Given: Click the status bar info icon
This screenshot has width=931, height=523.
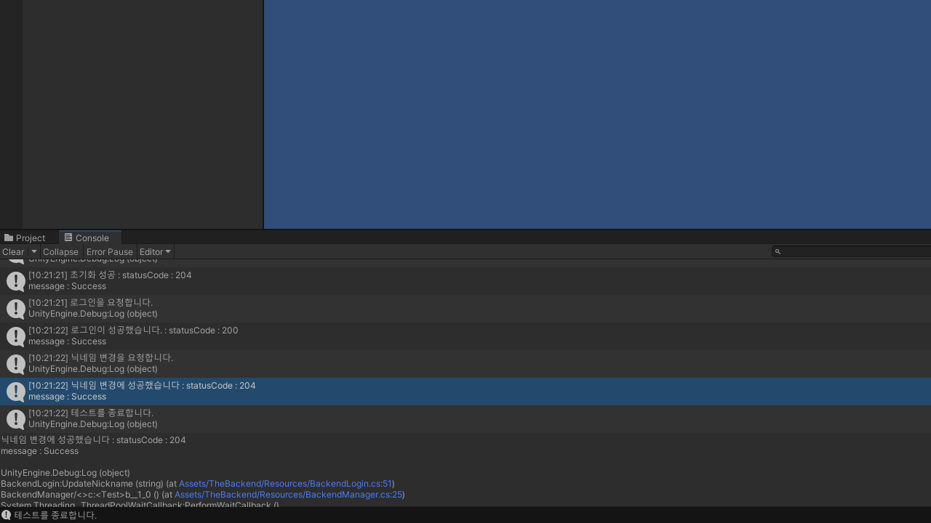Looking at the screenshot, I should pyautogui.click(x=7, y=515).
